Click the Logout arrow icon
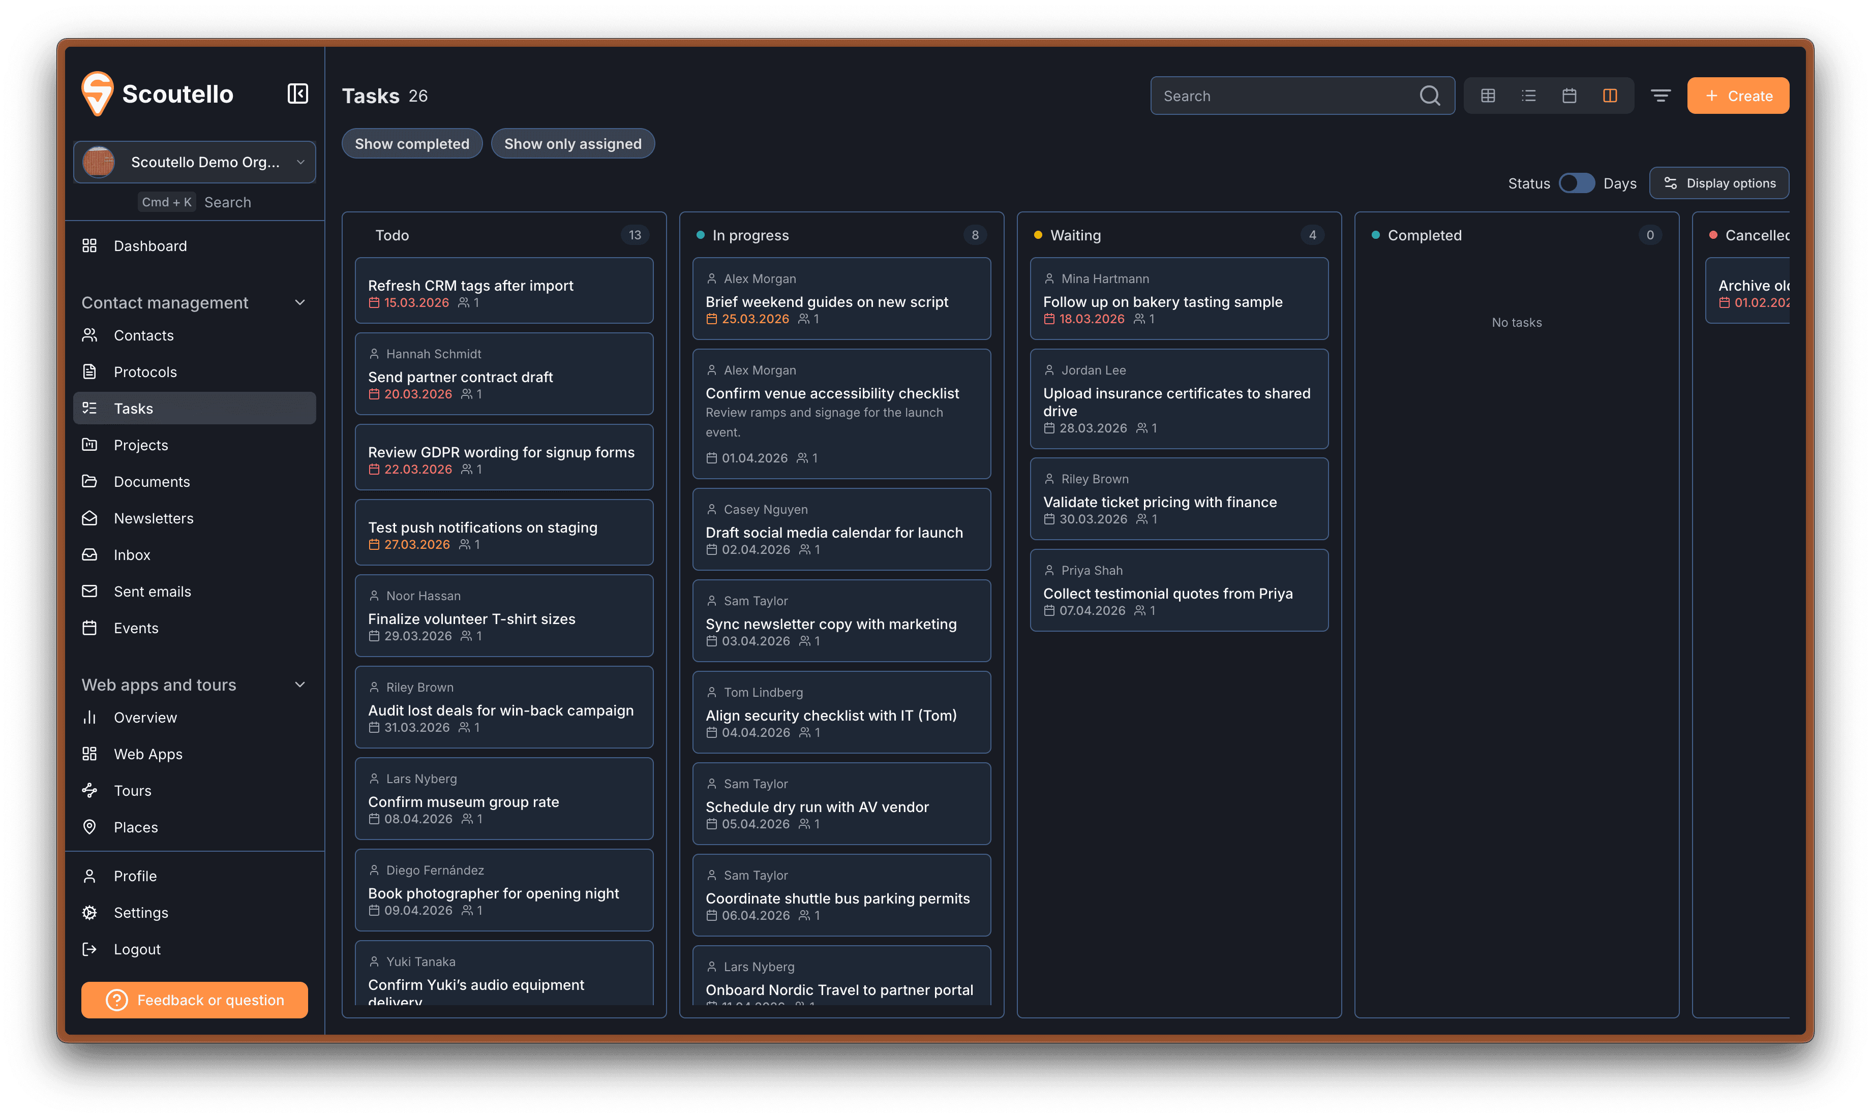Screen dimensions: 1871x1118 tap(89, 949)
